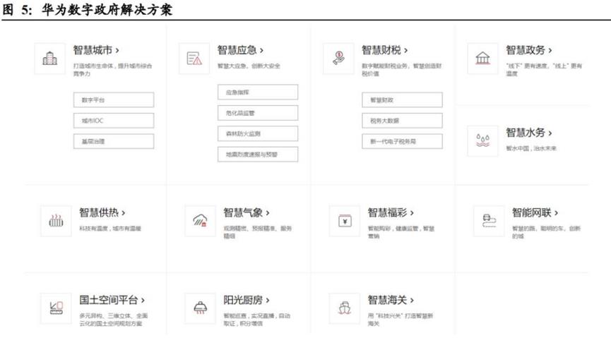Viewport: 611px width, 338px height.
Task: Pick the 智慧财政 button
Action: (x=402, y=100)
